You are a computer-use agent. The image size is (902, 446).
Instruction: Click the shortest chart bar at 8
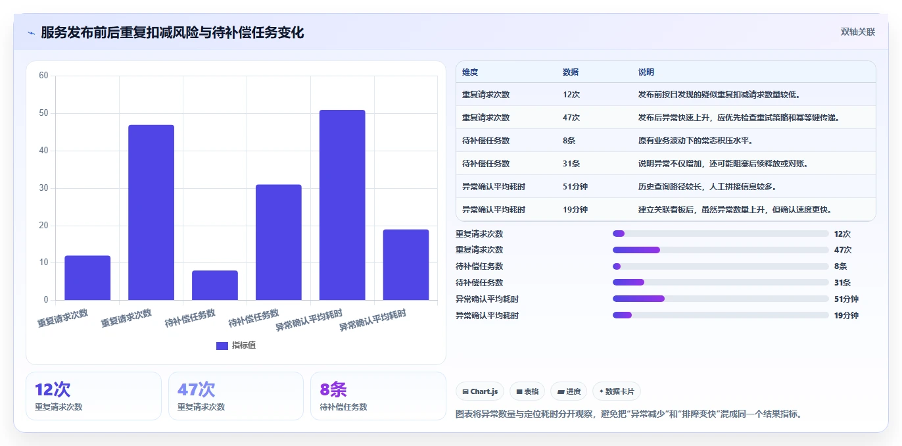[x=215, y=285]
